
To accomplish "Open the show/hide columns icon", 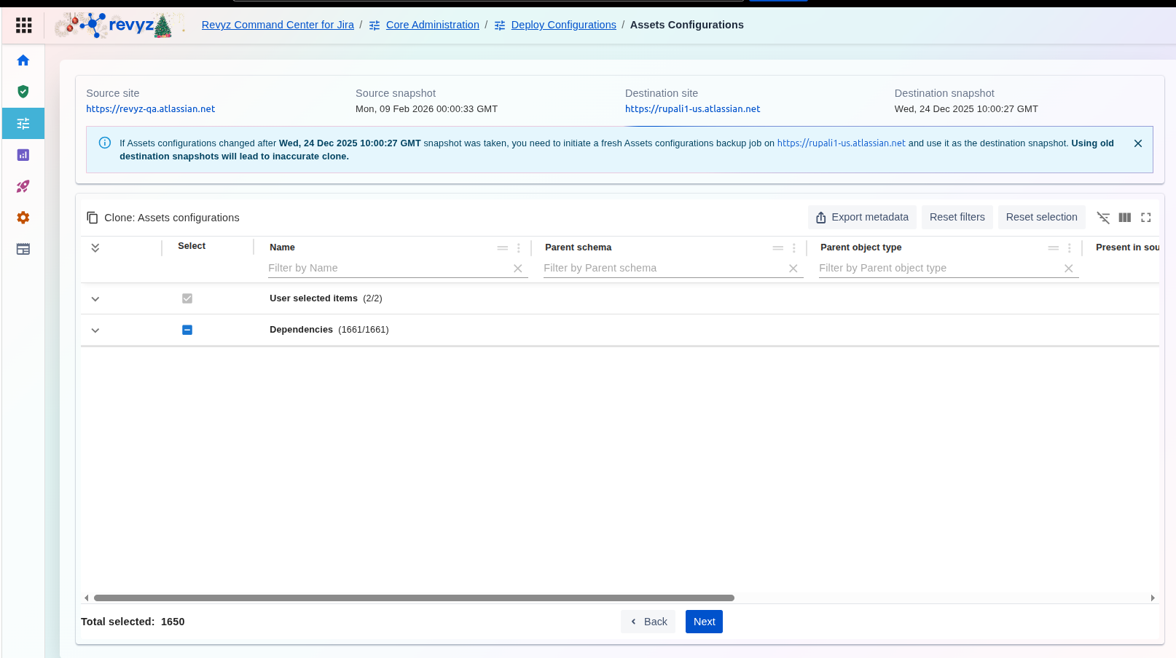I will (1124, 218).
